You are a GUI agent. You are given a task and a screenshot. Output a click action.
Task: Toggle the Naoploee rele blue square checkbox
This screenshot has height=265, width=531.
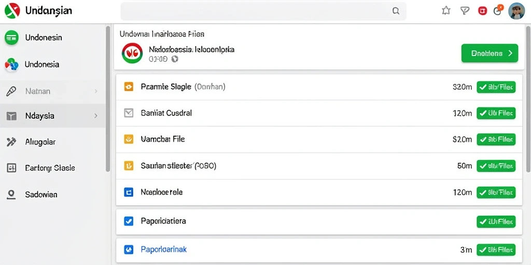[129, 193]
